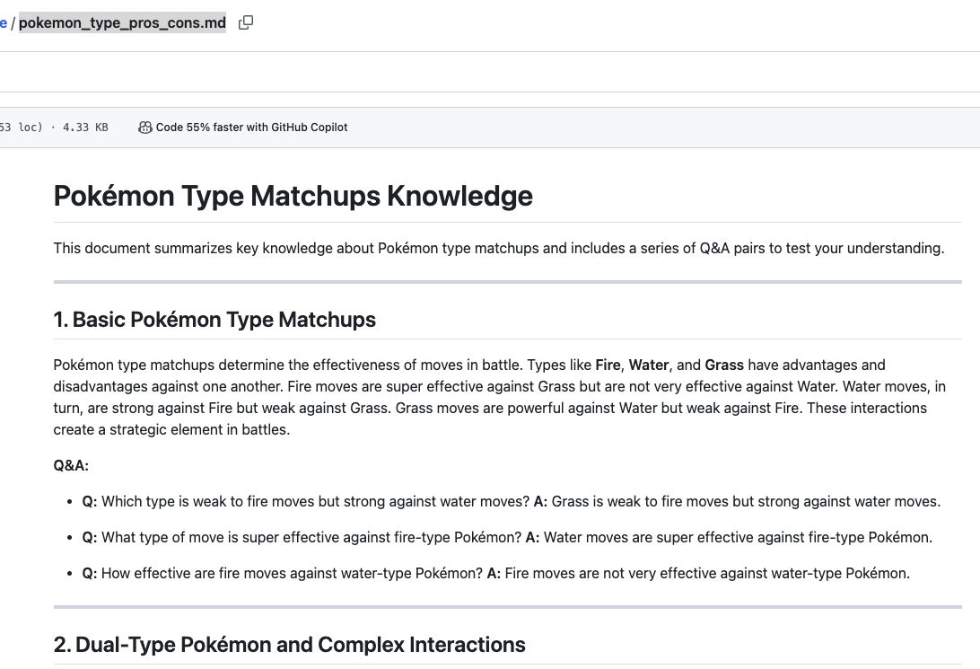This screenshot has width=980, height=669.
Task: Click the question about fire moves against water-type
Action: coord(292,573)
